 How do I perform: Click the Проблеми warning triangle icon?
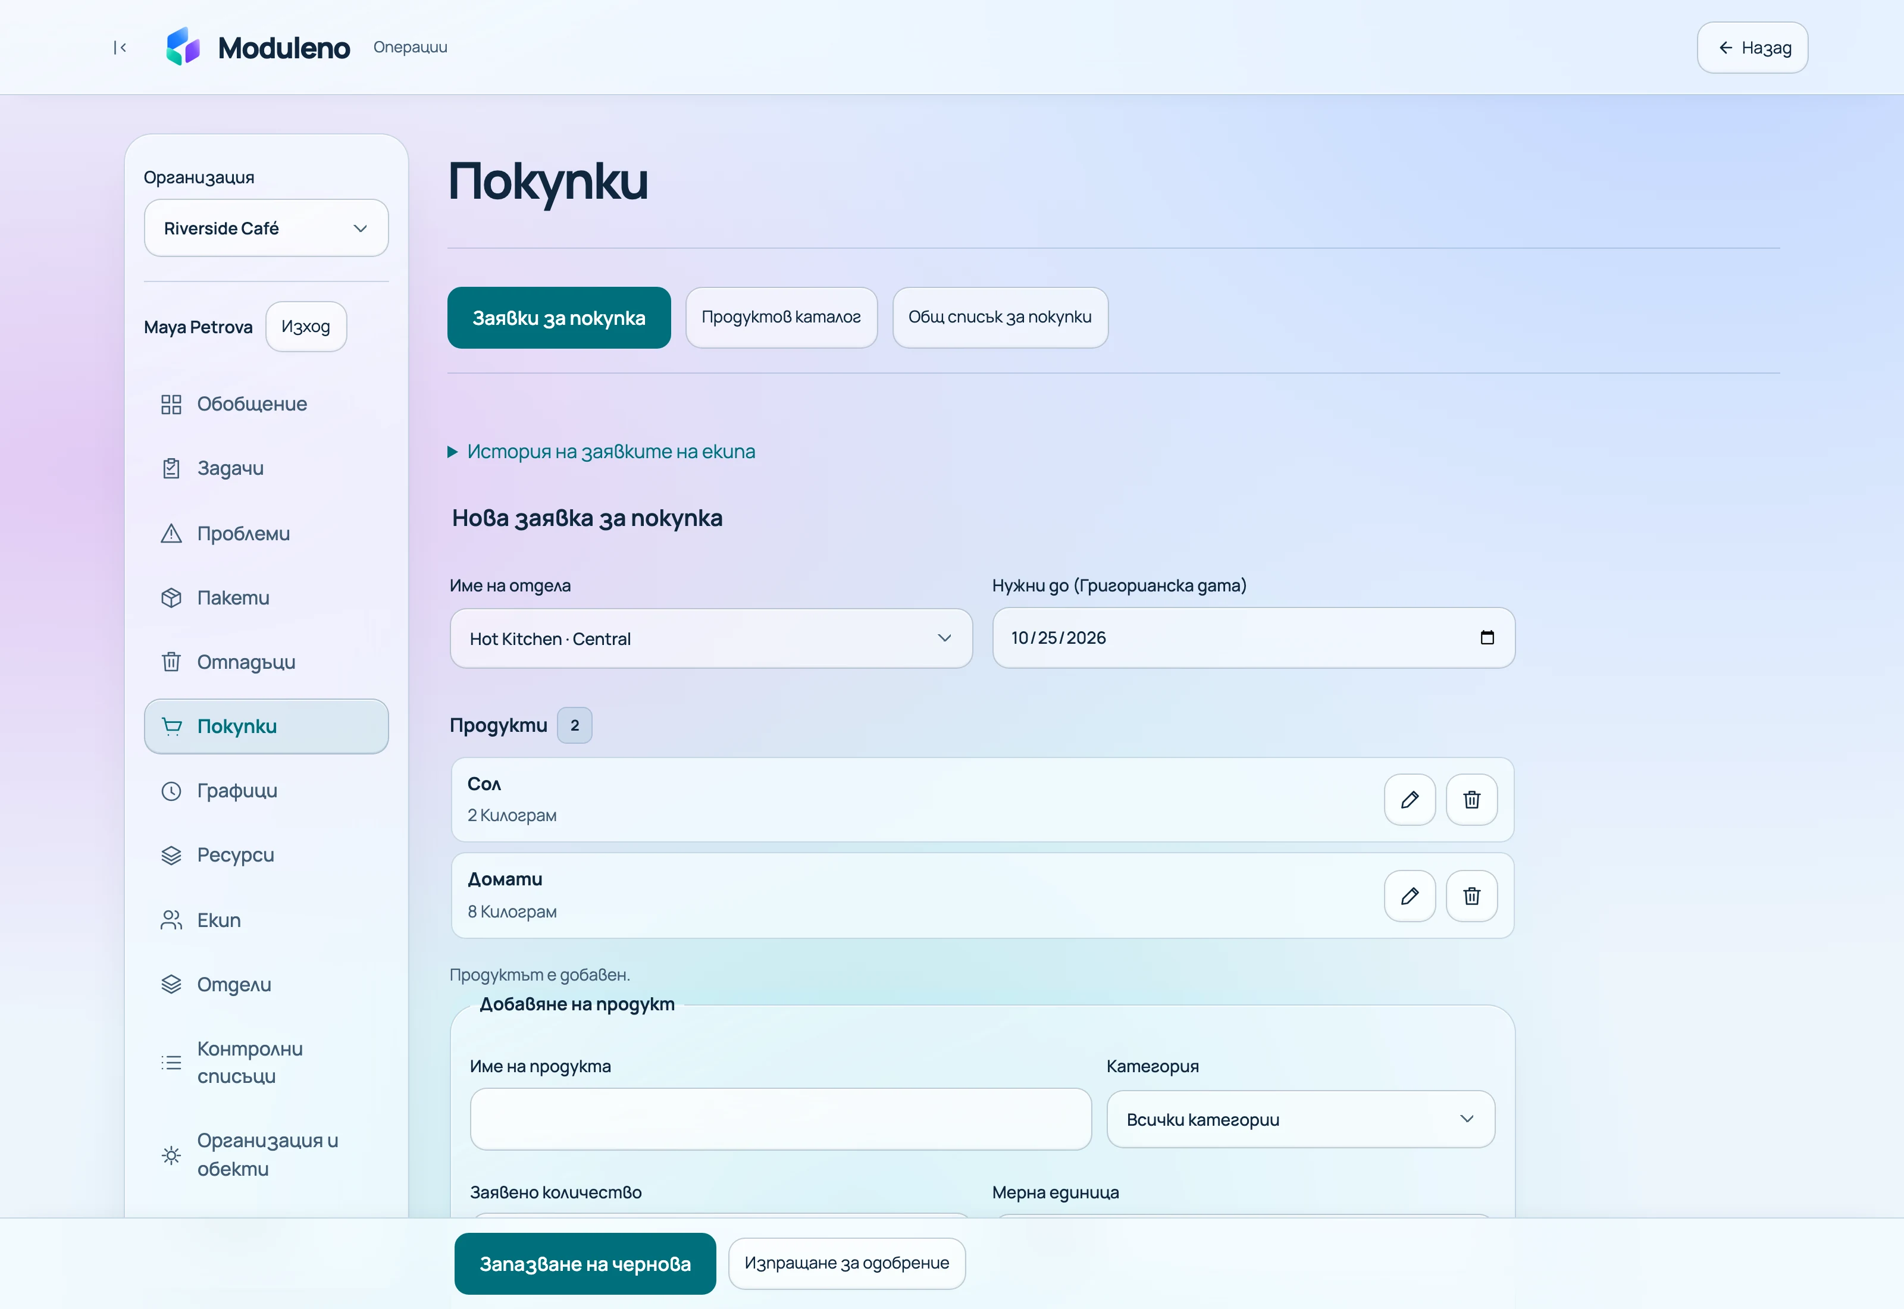coord(171,533)
